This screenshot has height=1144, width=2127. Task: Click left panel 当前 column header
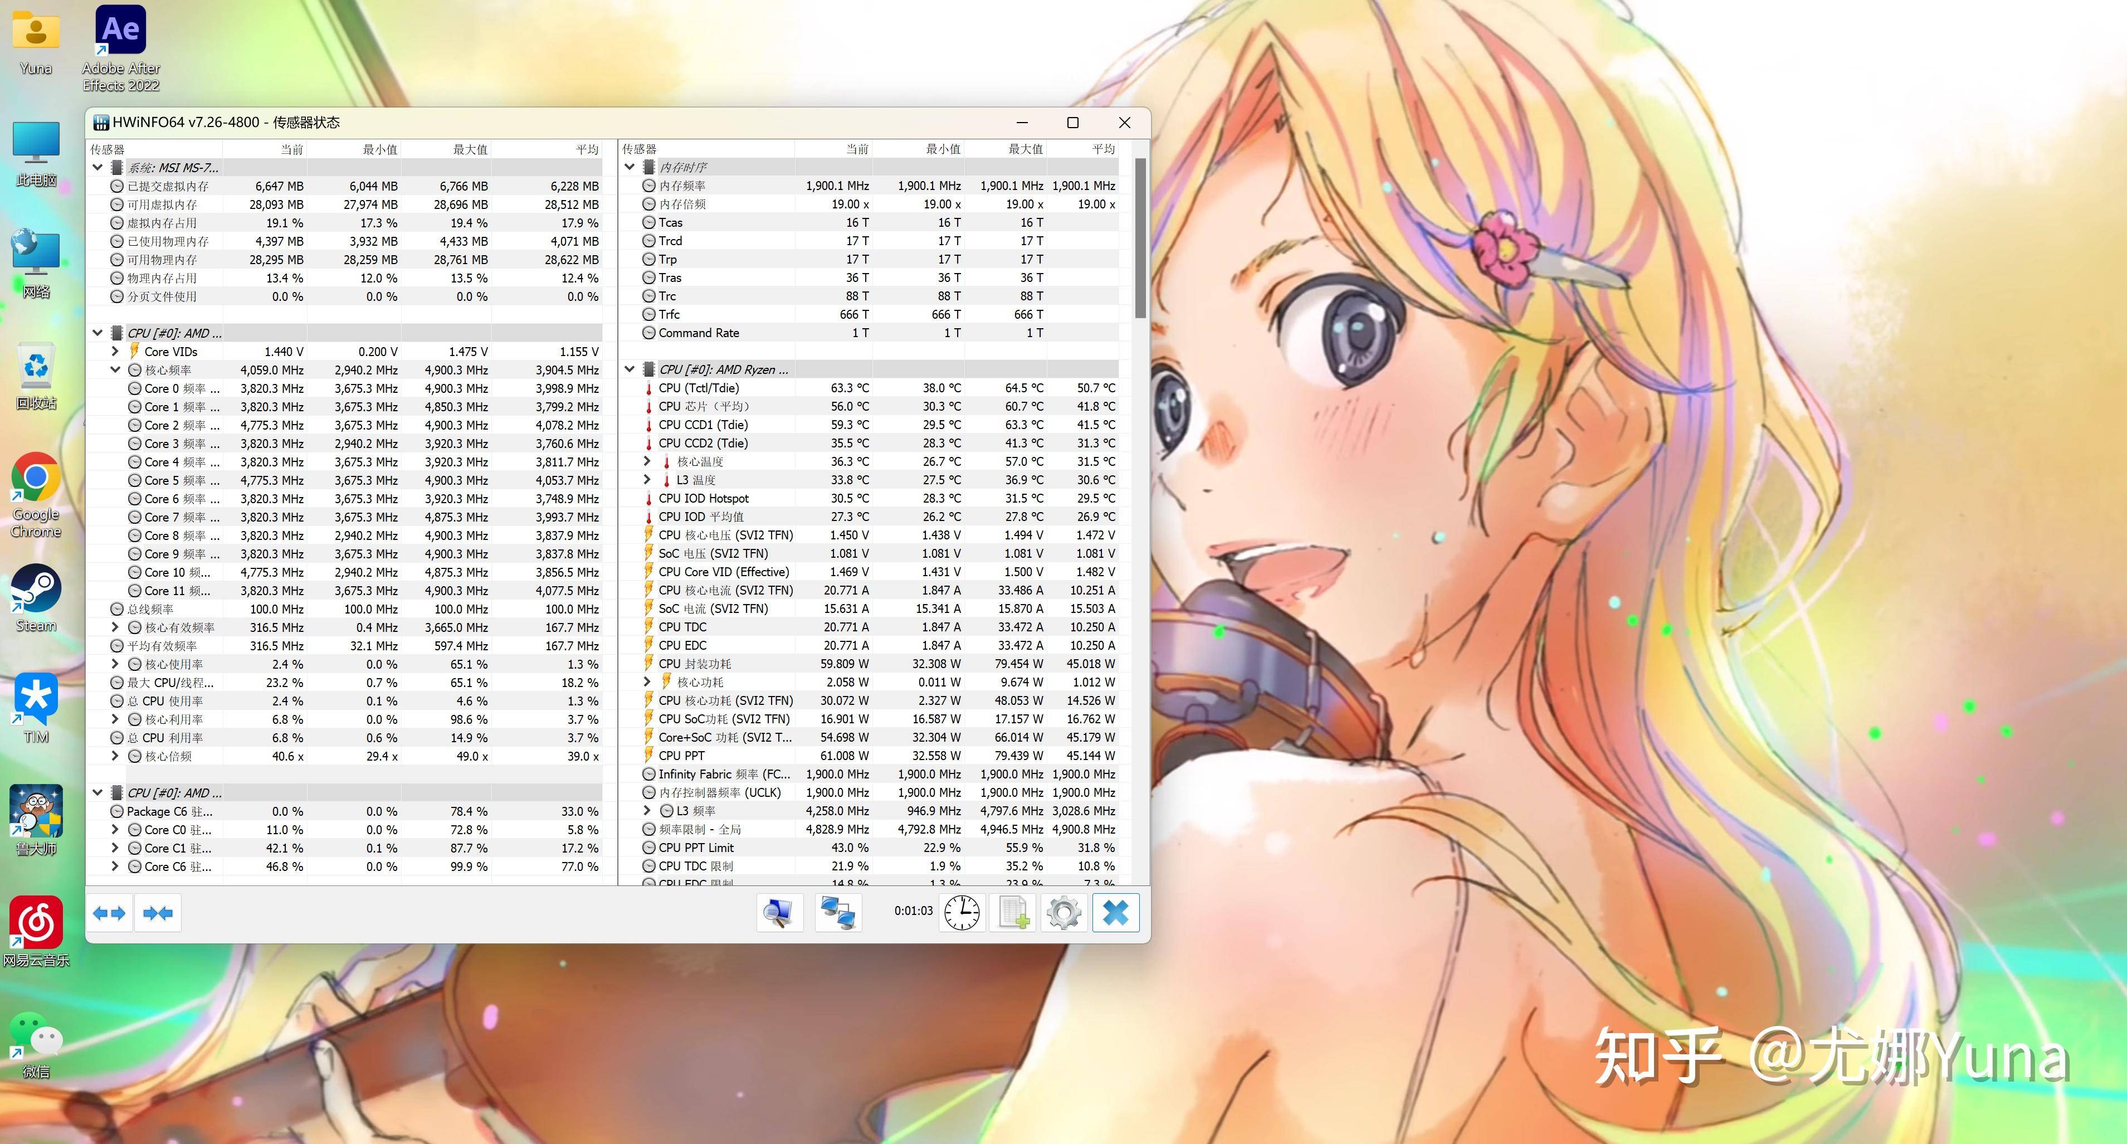(x=264, y=149)
